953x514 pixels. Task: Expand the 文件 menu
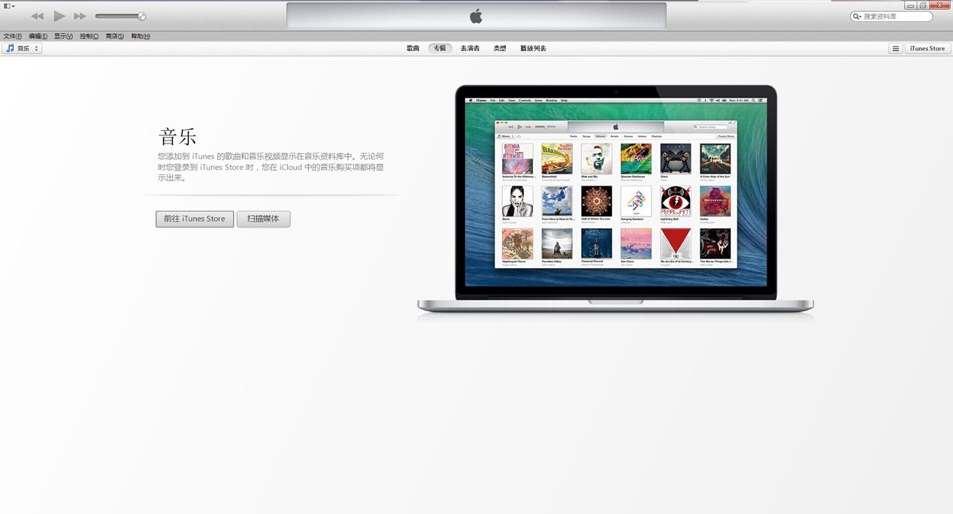tap(13, 35)
